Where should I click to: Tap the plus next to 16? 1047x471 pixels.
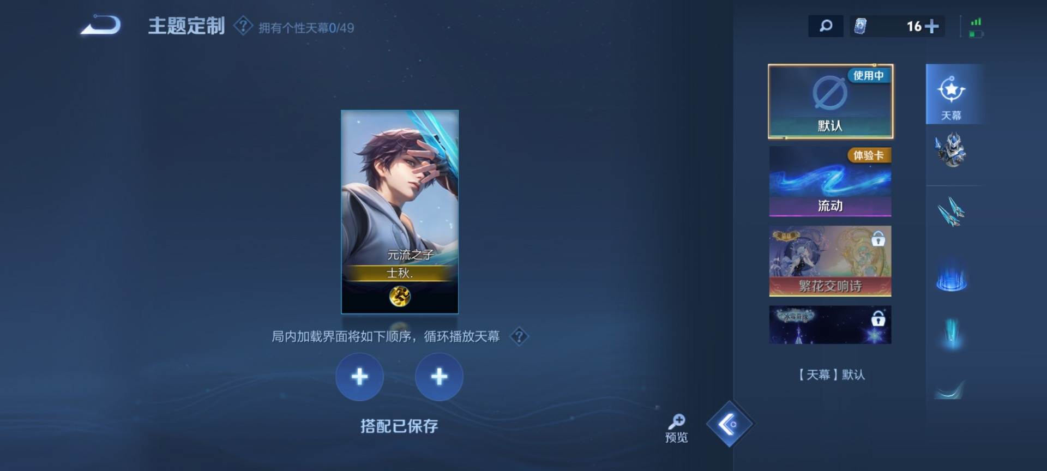tap(932, 26)
